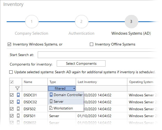The height and width of the screenshot is (130, 162).
Task: Select Server filter option
Action: [x=66, y=101]
